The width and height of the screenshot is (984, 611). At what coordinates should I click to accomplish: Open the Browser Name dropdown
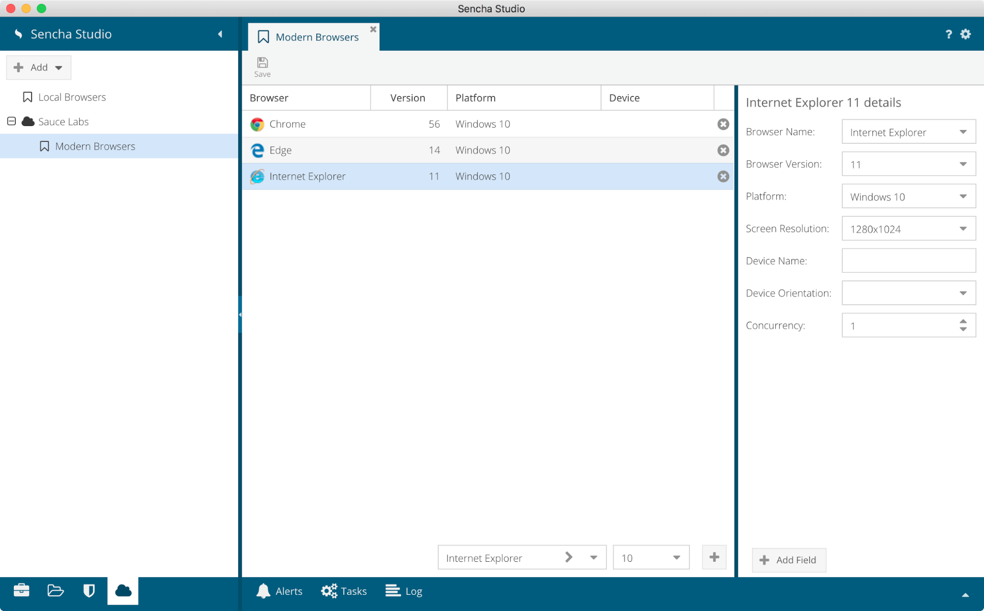click(963, 132)
